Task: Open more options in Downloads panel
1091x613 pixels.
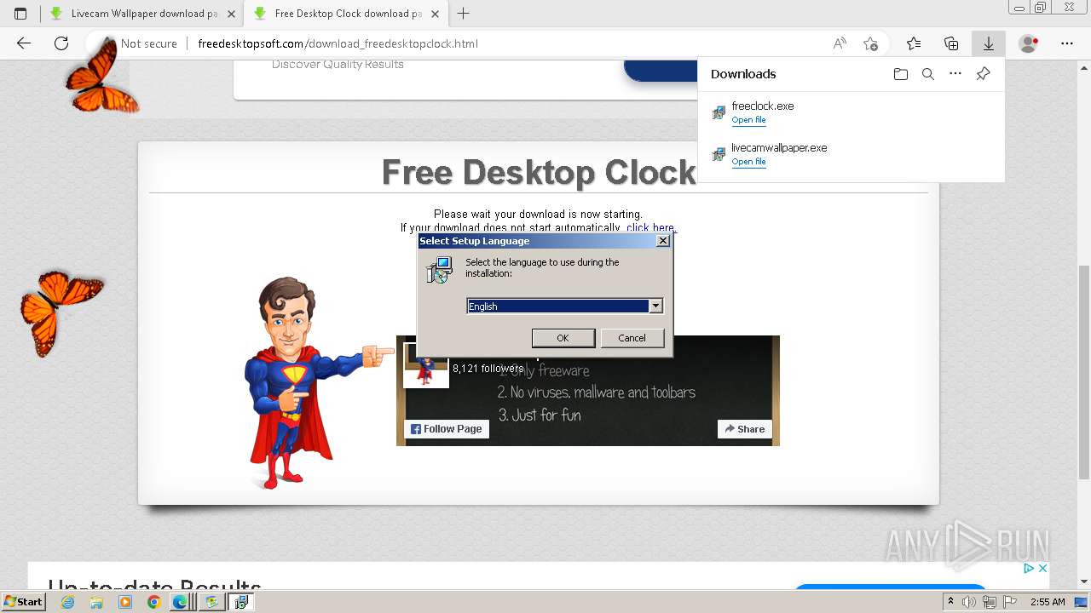Action: click(x=955, y=74)
